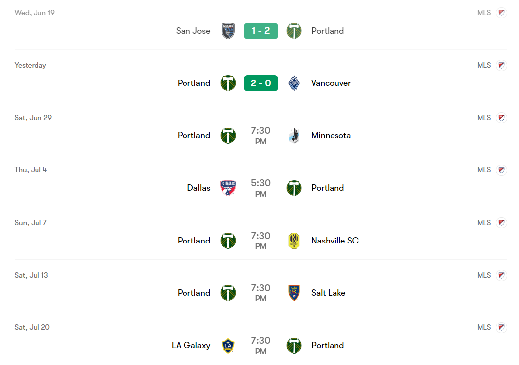Click the FC Dallas team crest
This screenshot has width=519, height=365.
pyautogui.click(x=228, y=188)
